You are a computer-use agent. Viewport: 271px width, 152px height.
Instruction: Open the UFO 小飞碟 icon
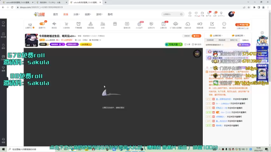click(x=175, y=24)
